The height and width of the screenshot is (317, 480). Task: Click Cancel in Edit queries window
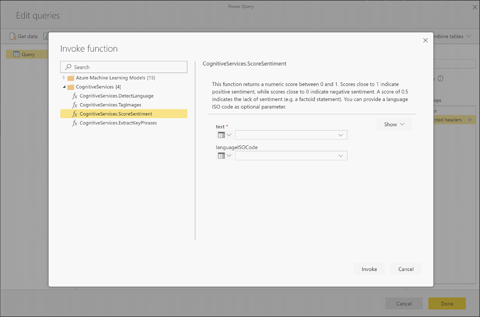pyautogui.click(x=404, y=303)
